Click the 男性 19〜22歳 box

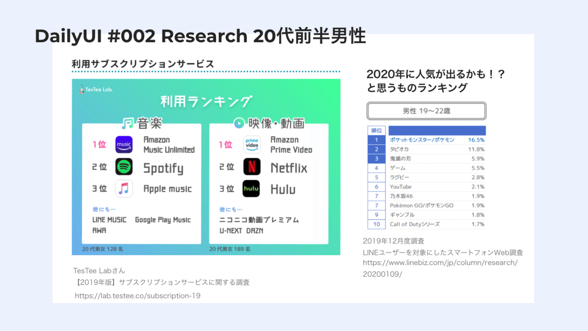tap(426, 111)
